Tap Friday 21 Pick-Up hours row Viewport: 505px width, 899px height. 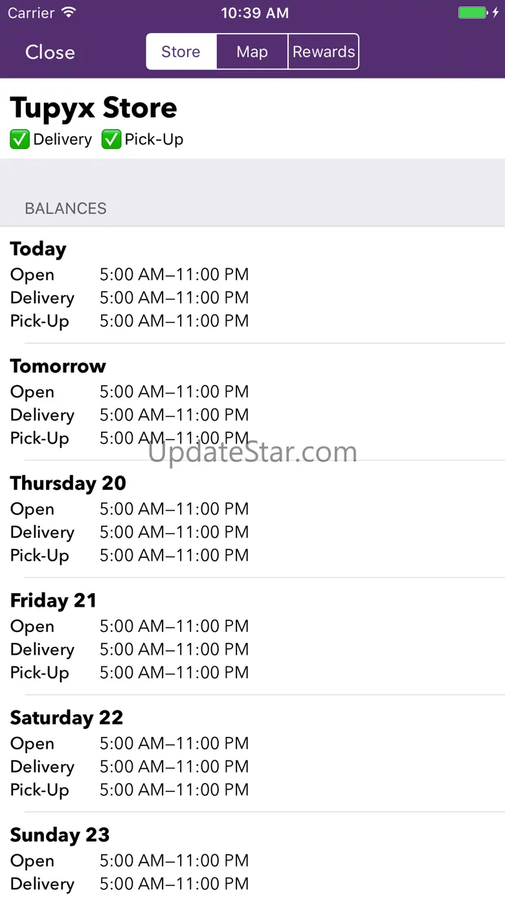[x=129, y=673]
